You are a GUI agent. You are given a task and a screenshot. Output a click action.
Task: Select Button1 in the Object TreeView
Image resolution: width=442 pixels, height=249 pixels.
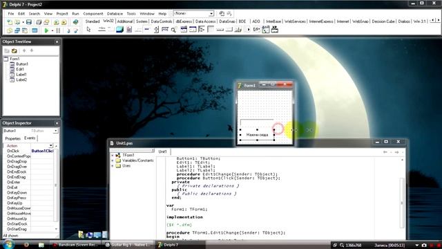tap(22, 64)
